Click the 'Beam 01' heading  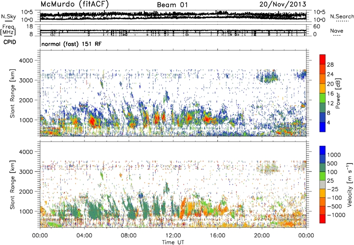tap(172, 5)
